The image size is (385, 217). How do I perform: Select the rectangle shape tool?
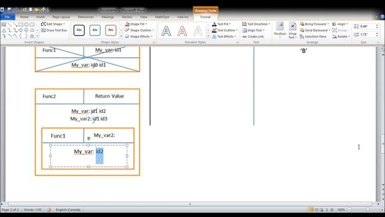click(x=21, y=25)
